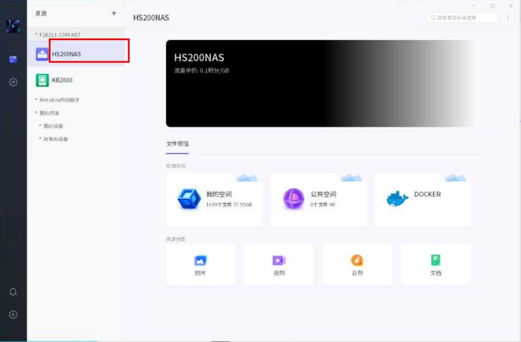Switch to the 文件管理 tab
Viewport: 521px width, 342px height.
tap(178, 144)
